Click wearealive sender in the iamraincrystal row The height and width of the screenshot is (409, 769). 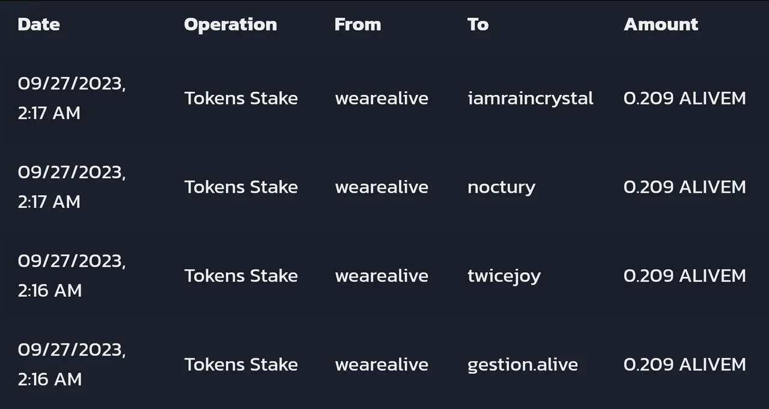click(381, 98)
